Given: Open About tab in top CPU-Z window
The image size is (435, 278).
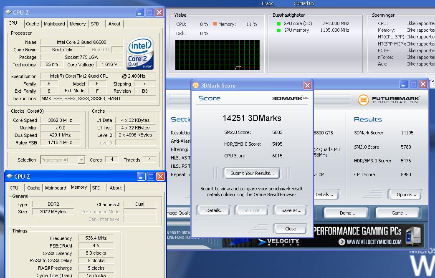Looking at the screenshot, I should point(114,24).
